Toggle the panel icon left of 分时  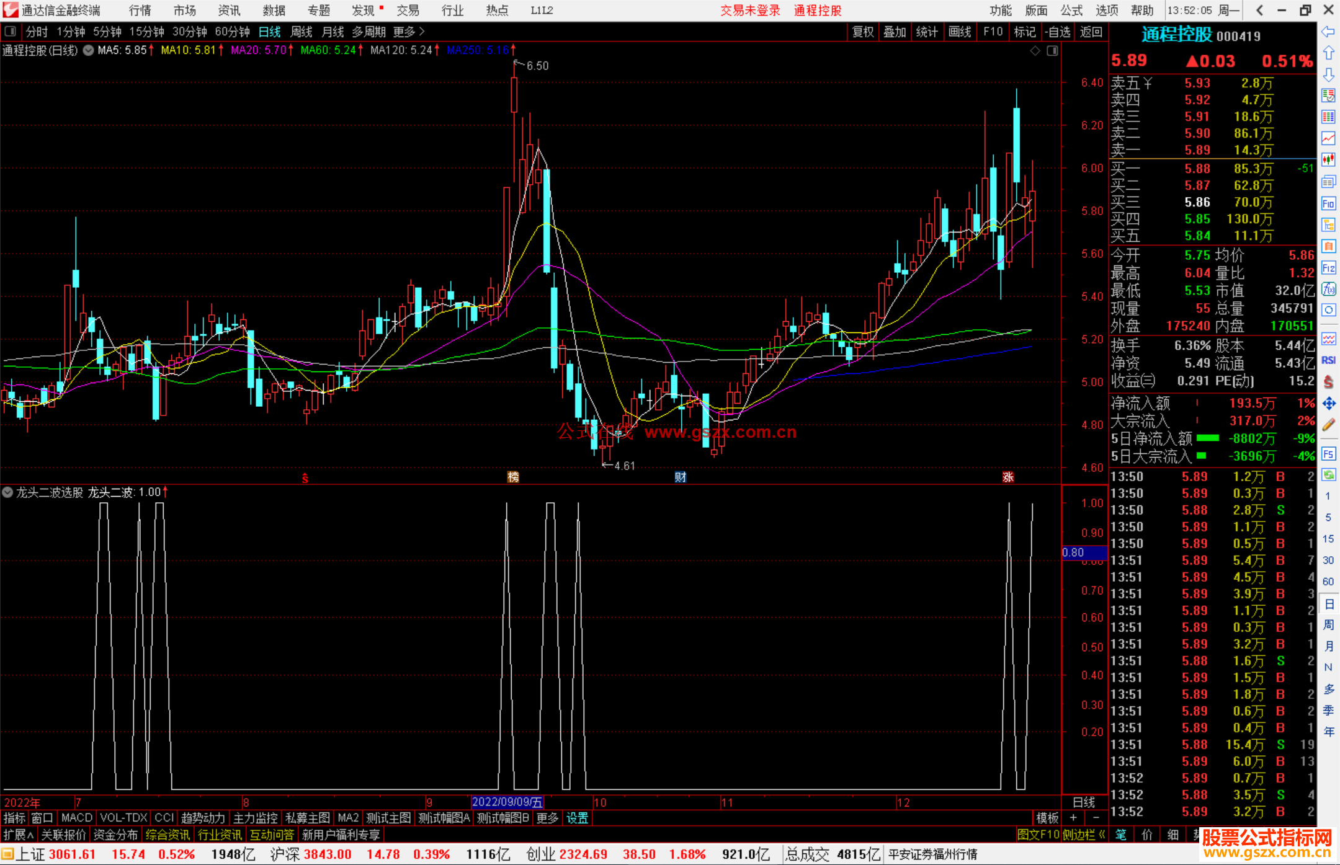click(11, 31)
